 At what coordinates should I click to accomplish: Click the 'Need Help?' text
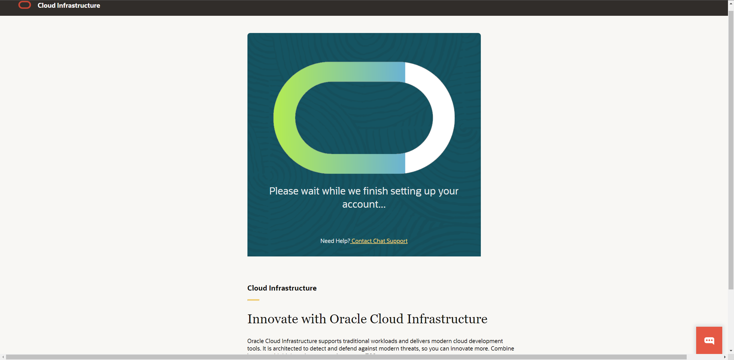(335, 241)
